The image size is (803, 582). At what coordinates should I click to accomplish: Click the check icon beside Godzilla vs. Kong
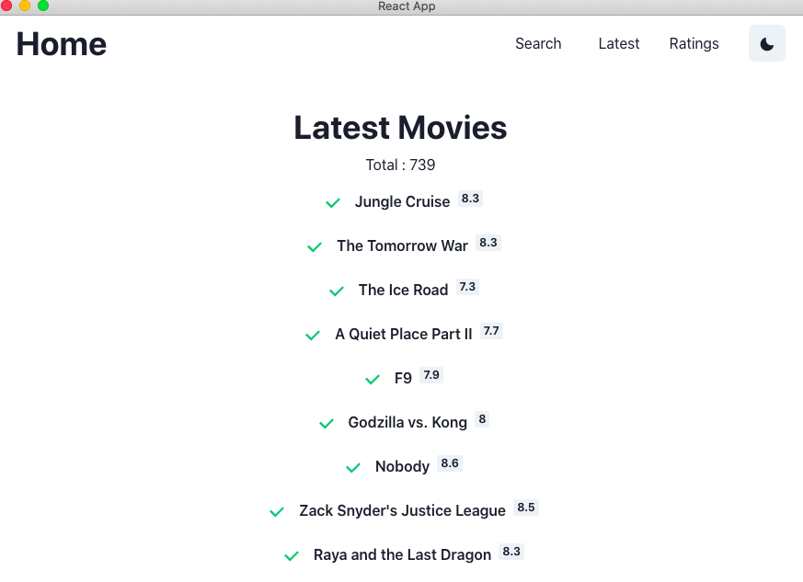click(x=327, y=423)
